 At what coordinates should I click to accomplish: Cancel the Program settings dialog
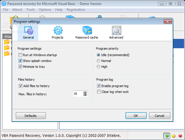160,115
